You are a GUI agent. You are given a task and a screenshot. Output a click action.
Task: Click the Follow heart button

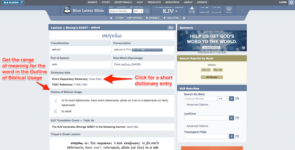[216, 12]
